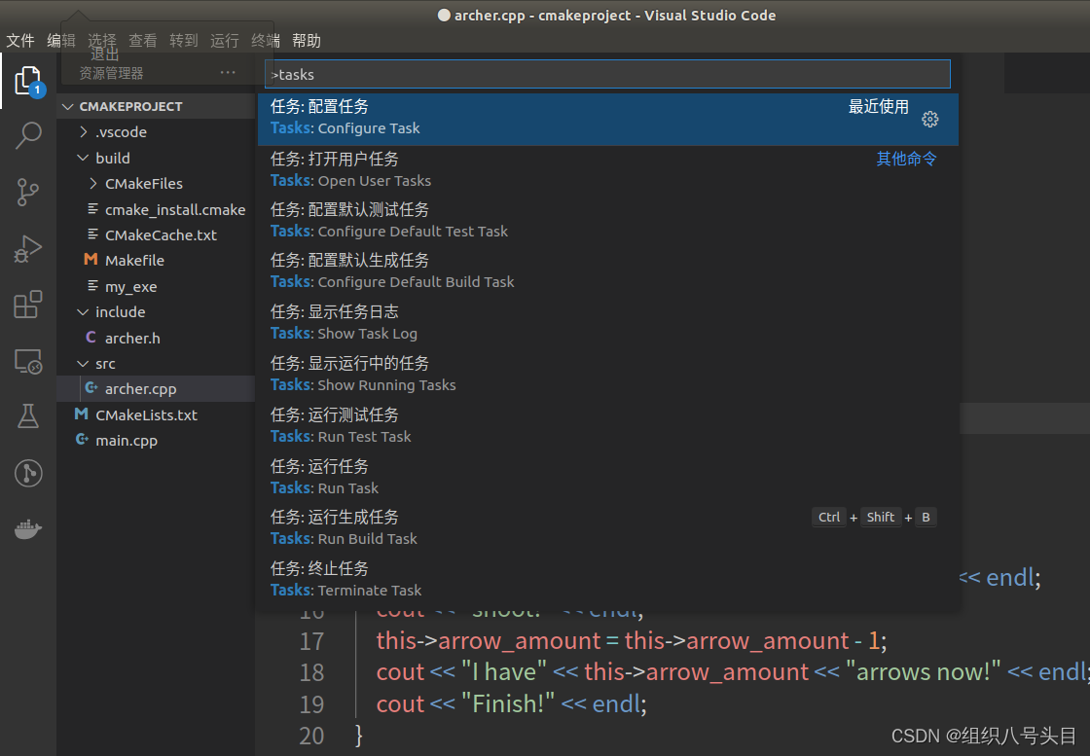Open the 编辑 menu
The width and height of the screenshot is (1090, 756).
pos(61,40)
